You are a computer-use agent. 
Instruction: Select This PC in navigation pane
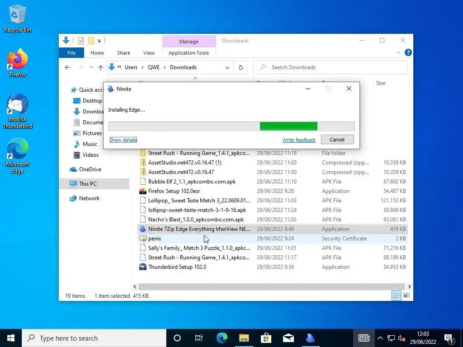(x=94, y=183)
